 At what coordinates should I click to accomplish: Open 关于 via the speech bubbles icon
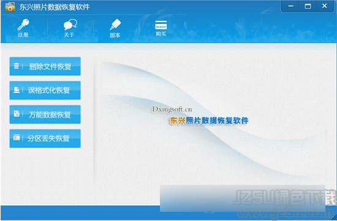click(70, 24)
